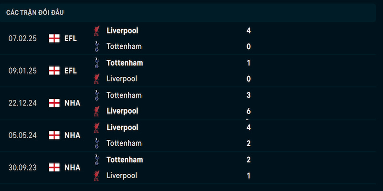Image resolution: width=383 pixels, height=191 pixels.
Task: Open the 22.12.24 match date
Action: point(23,103)
